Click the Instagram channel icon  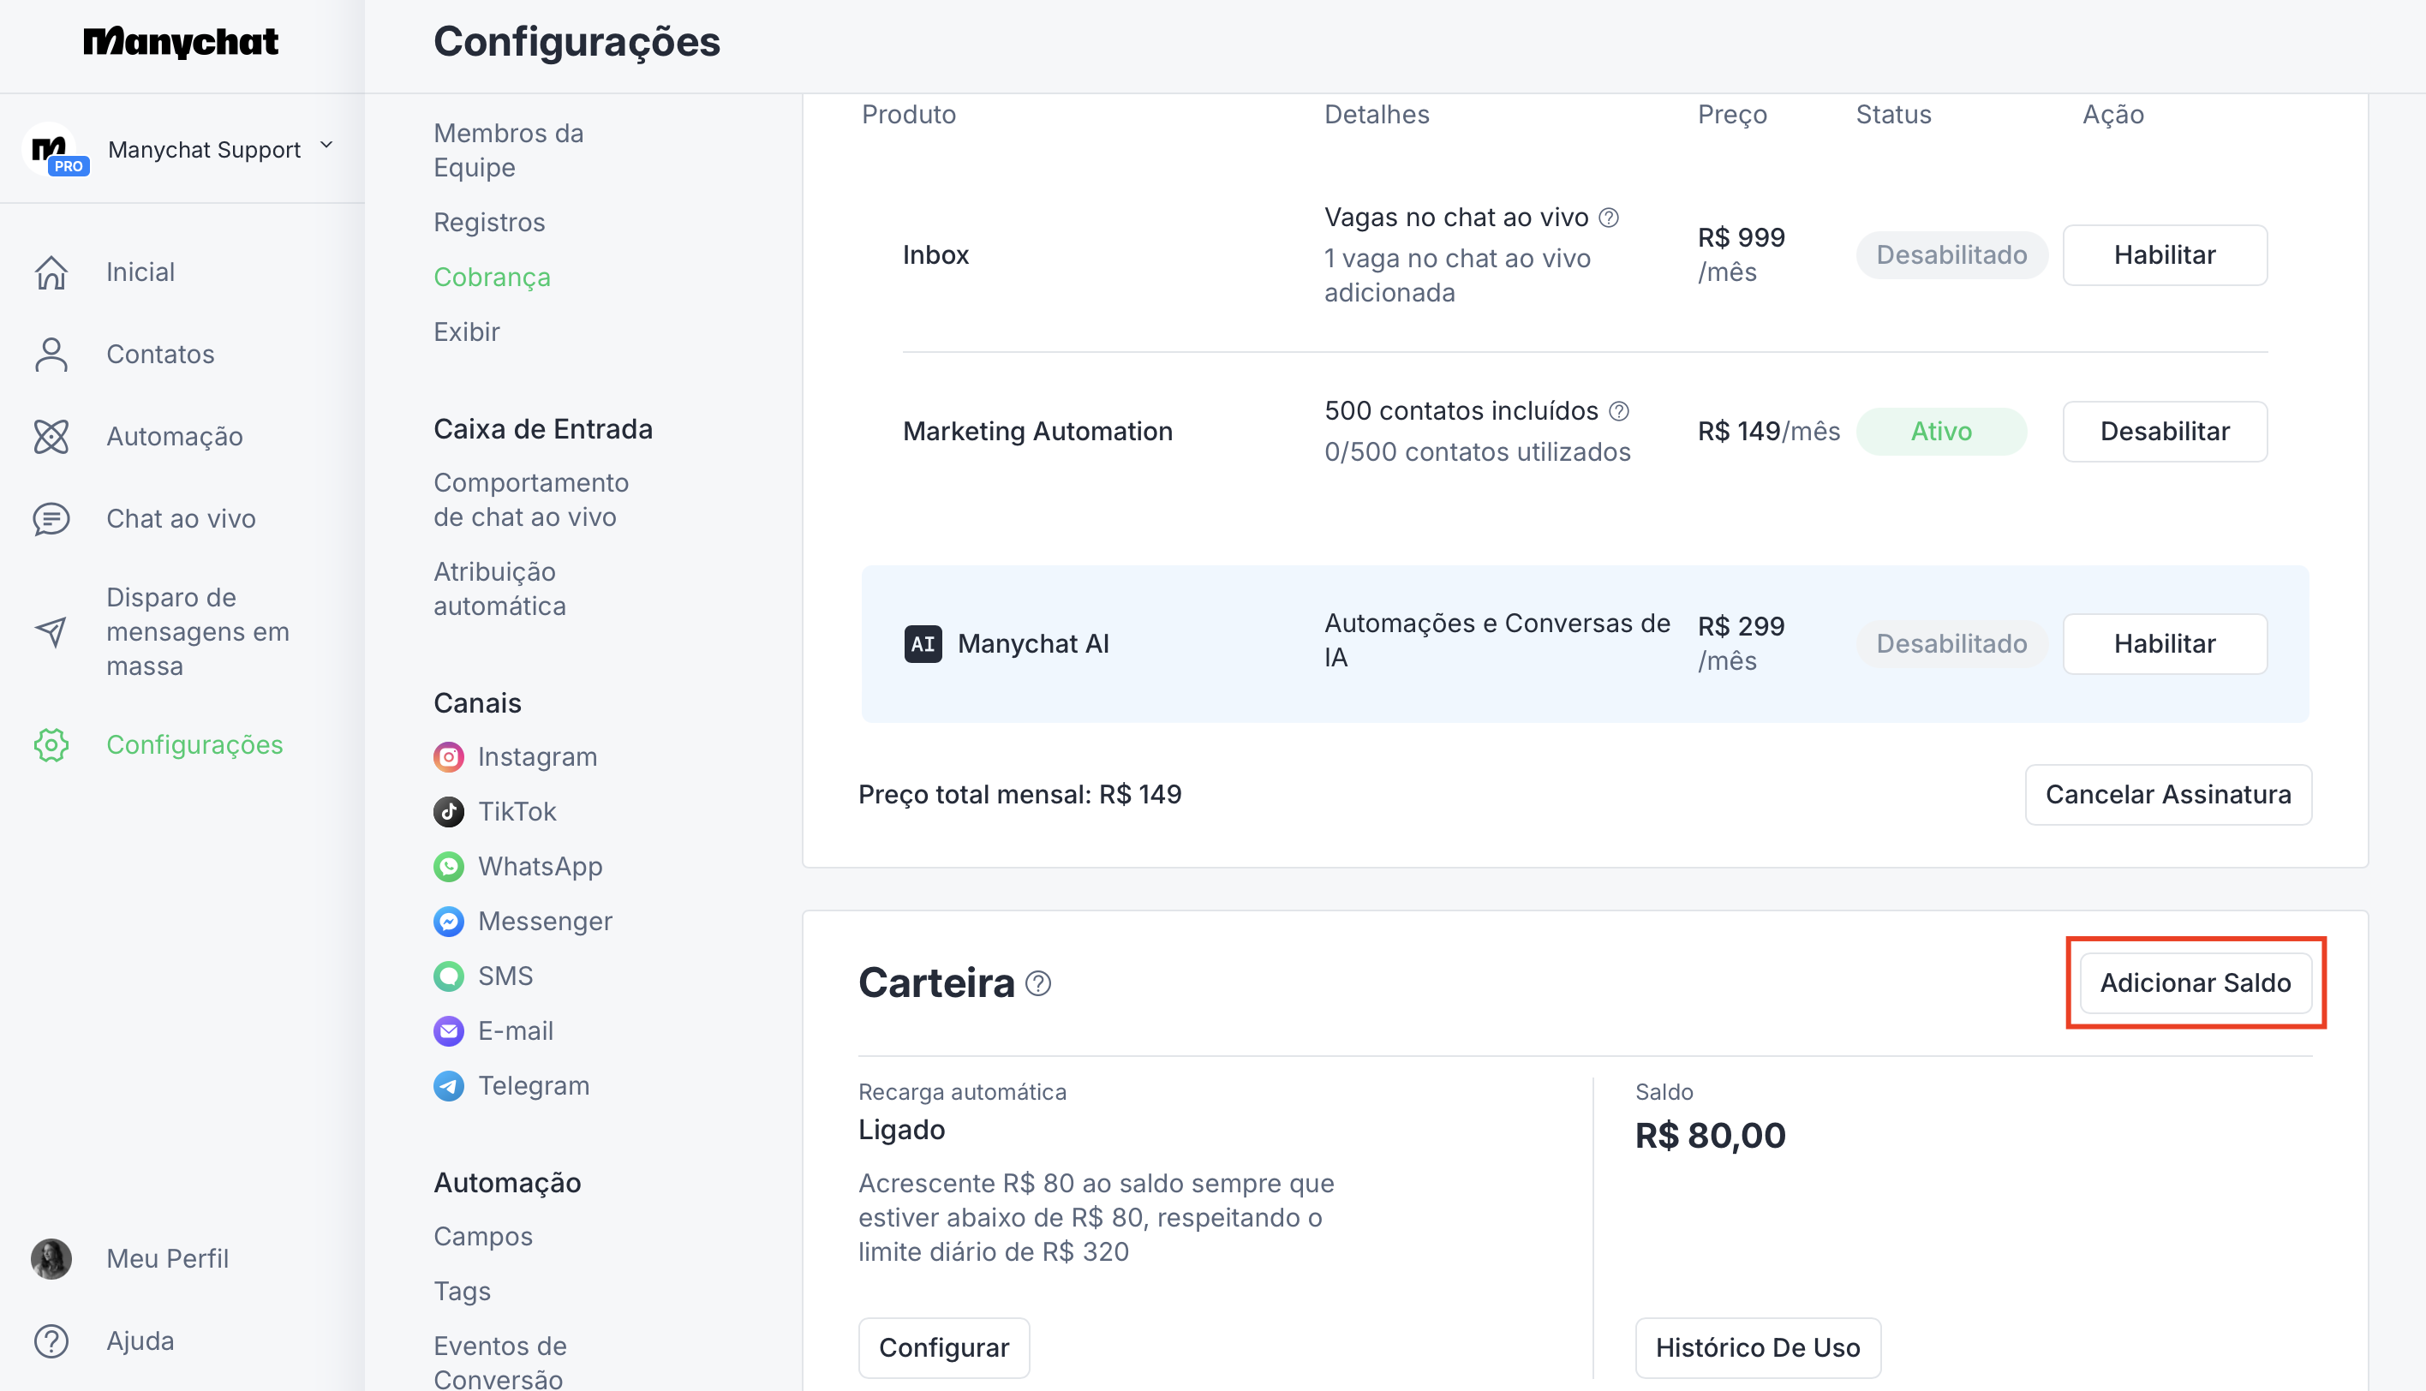449,757
